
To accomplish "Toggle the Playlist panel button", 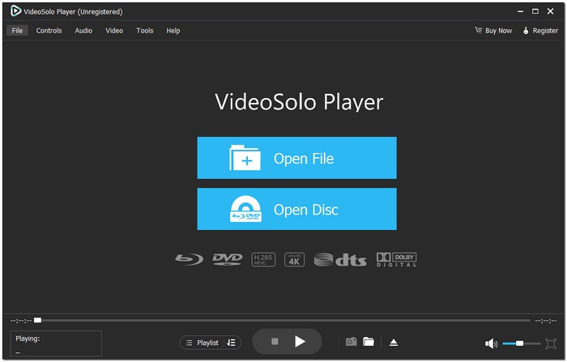I will (202, 343).
